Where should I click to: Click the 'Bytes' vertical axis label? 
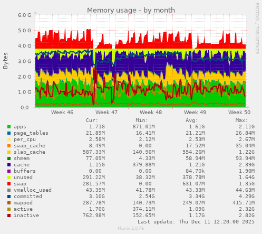[x=5, y=61]
